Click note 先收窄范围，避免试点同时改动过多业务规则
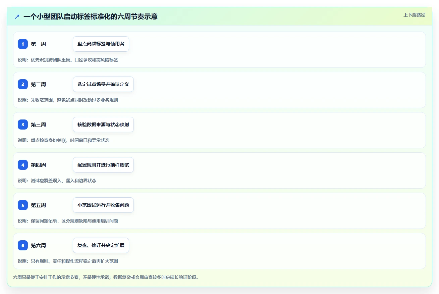 click(x=74, y=100)
